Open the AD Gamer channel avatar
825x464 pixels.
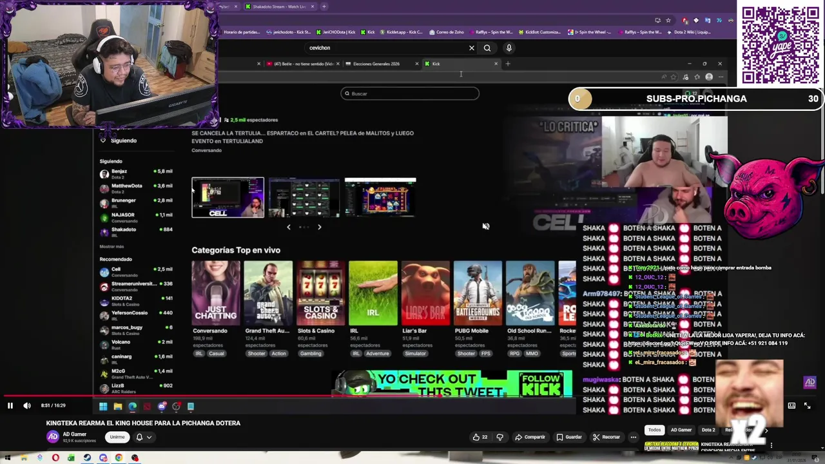pos(53,437)
